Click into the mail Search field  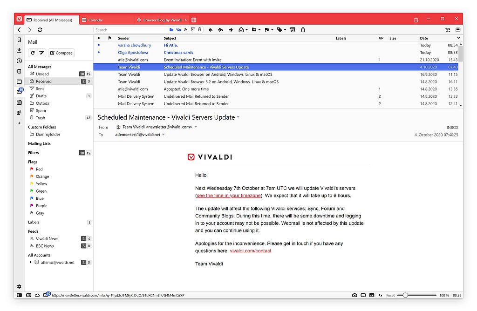(131, 30)
